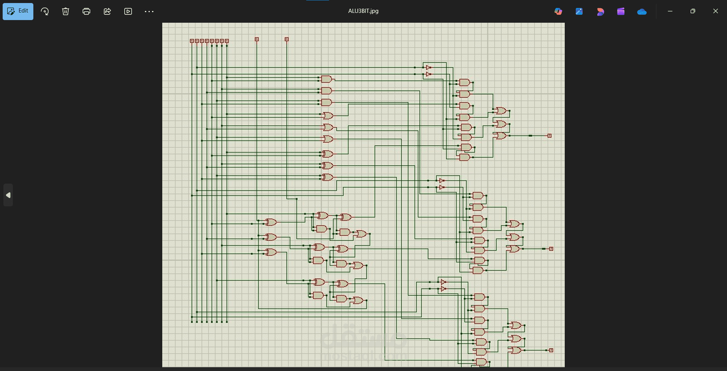Open the Copilot icon in the title bar
This screenshot has height=371, width=727.
[558, 11]
